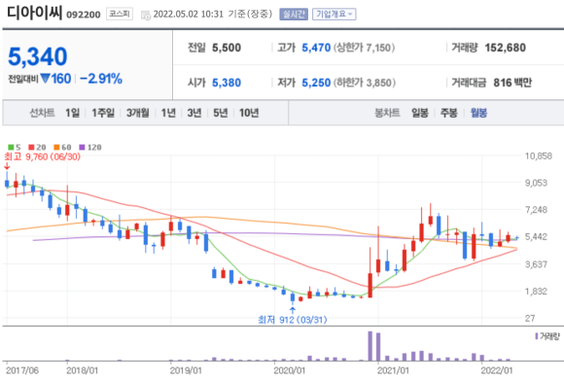Switch to 일봉 candle chart

(x=420, y=113)
